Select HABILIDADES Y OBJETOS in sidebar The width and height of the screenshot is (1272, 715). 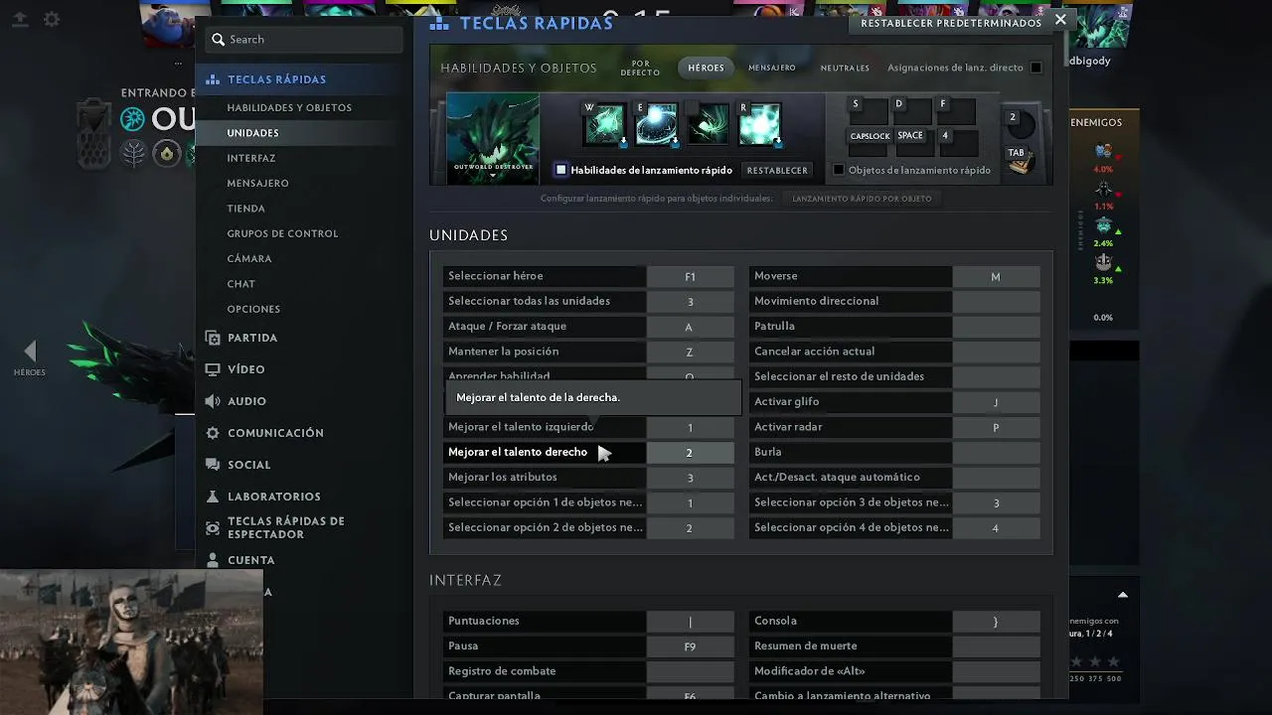click(289, 107)
